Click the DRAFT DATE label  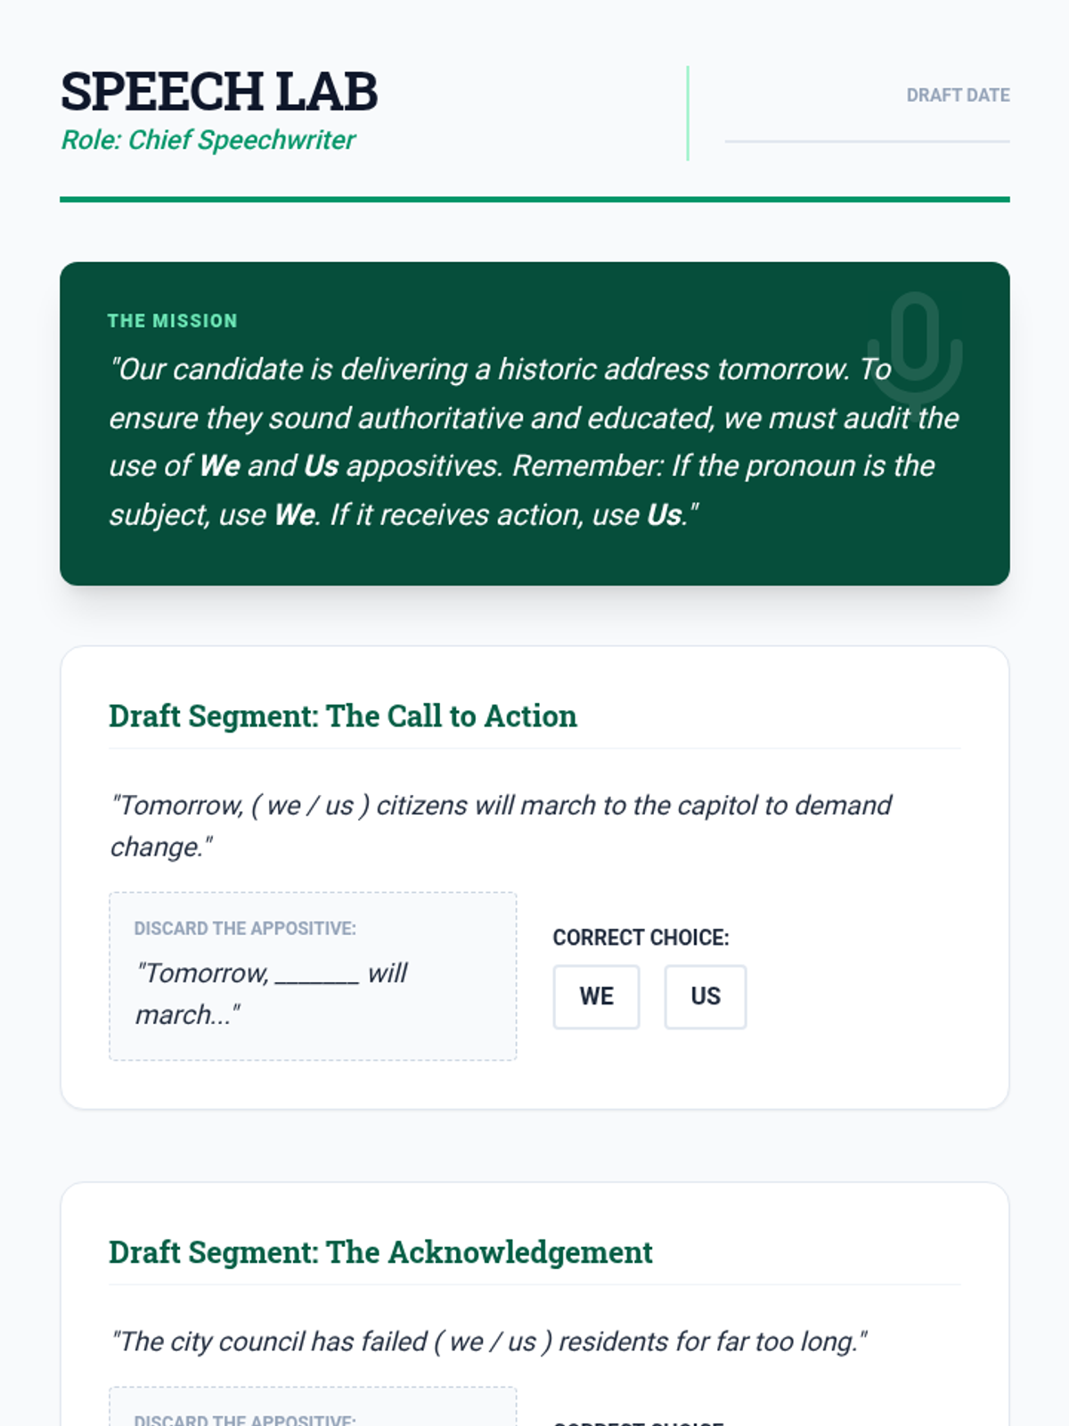pyautogui.click(x=958, y=95)
